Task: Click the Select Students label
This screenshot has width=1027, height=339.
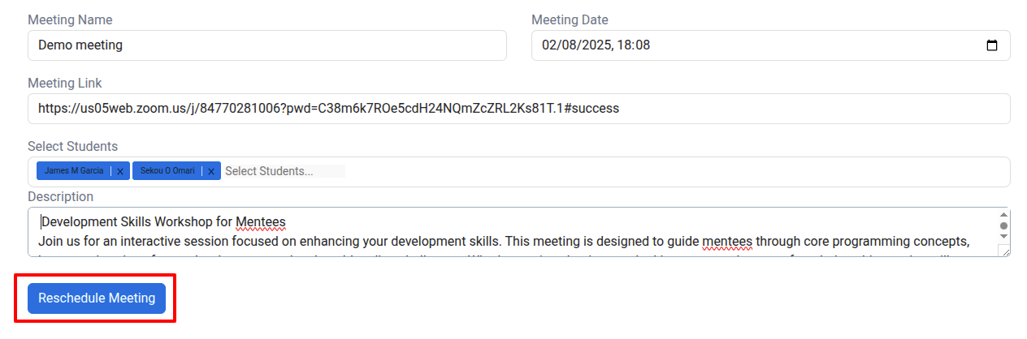Action: point(73,146)
